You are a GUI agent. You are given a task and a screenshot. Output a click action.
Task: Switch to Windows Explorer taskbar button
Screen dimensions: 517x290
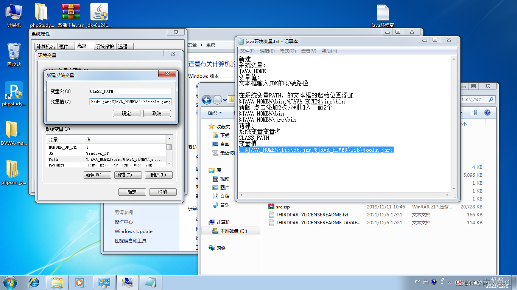(x=57, y=282)
